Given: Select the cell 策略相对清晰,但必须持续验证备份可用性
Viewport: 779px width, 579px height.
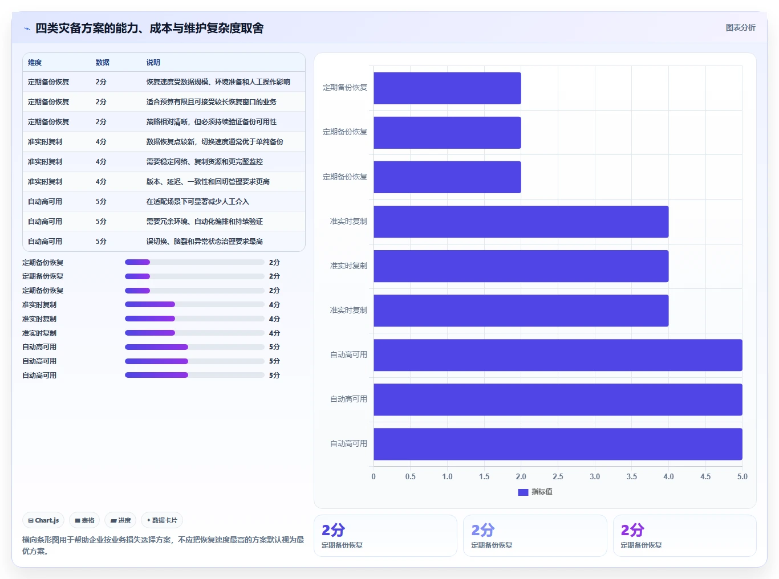Looking at the screenshot, I should click(212, 122).
